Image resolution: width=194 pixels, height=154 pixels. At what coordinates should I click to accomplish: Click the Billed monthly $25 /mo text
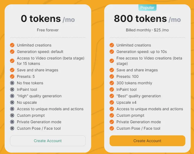coord(147,30)
